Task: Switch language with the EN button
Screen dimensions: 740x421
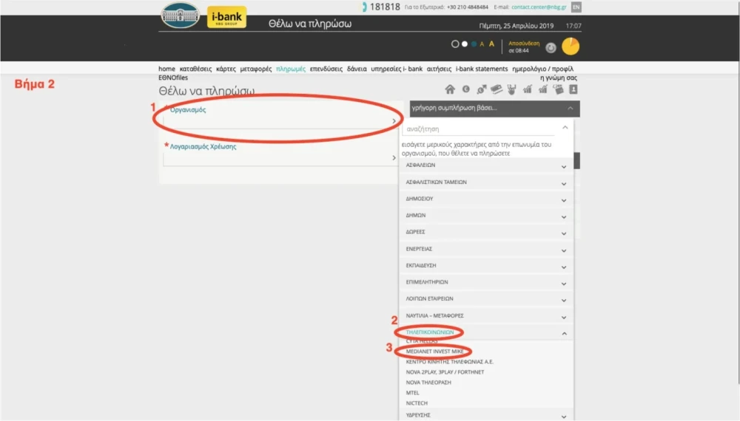Action: click(x=576, y=7)
